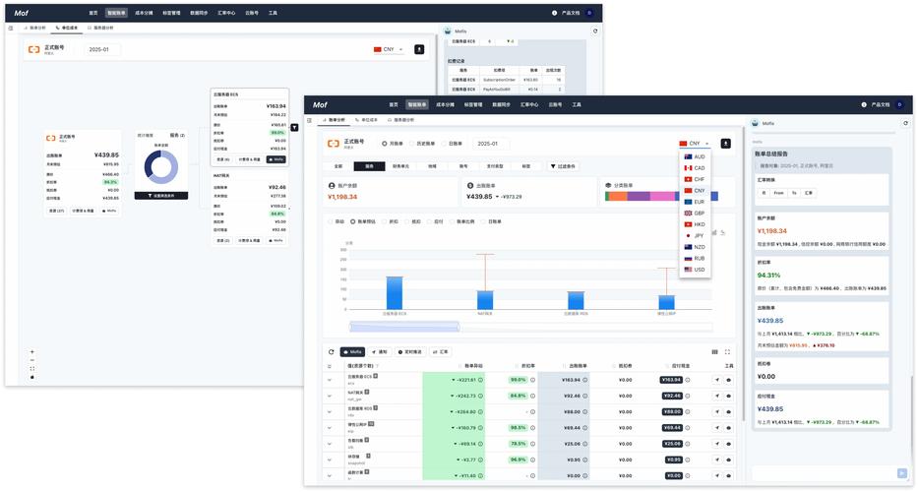
Task: Click the chart range slider below the bars
Action: click(x=405, y=327)
